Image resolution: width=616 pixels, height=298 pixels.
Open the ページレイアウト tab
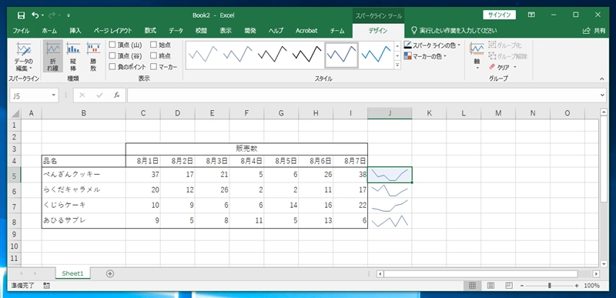click(112, 31)
